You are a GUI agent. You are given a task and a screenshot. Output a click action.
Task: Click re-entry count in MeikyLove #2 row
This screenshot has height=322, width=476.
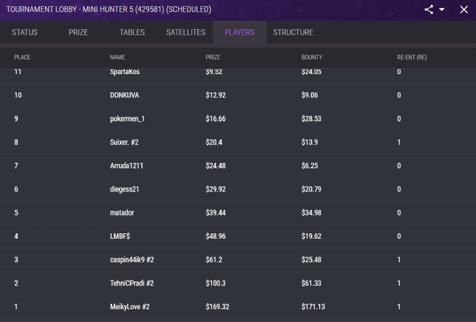point(399,307)
